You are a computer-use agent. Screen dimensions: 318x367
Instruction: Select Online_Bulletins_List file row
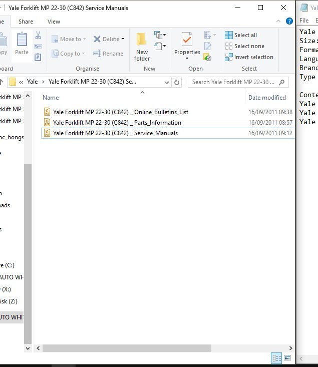(x=168, y=112)
